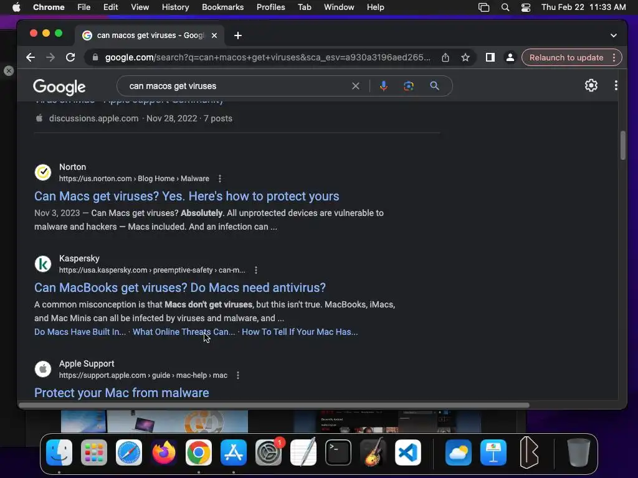Screen dimensions: 638x478
Task: Open the Bookmarks menu
Action: [x=222, y=7]
